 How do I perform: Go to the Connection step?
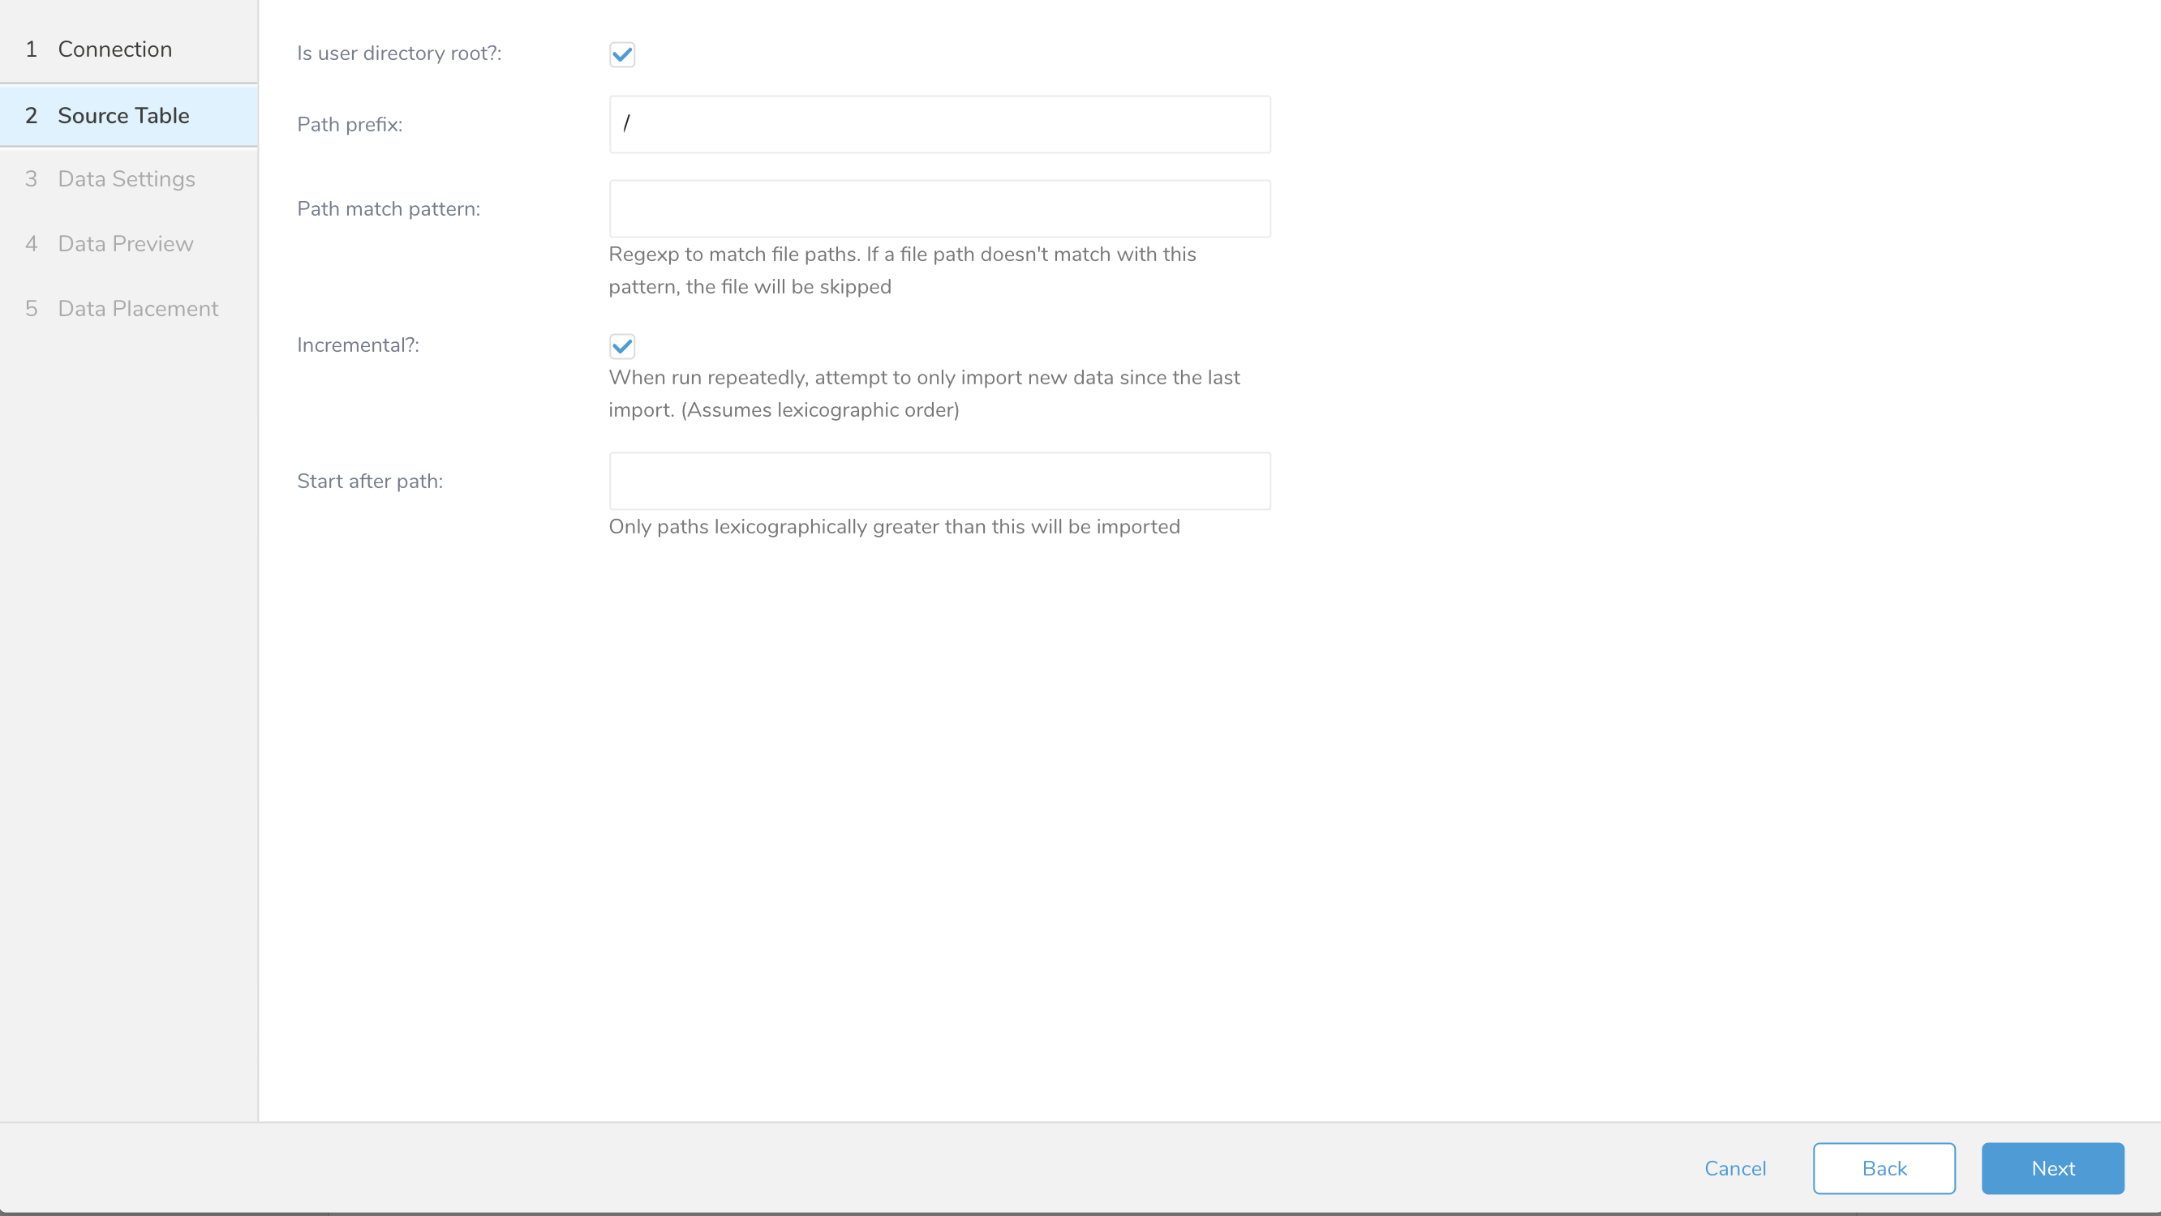point(114,49)
